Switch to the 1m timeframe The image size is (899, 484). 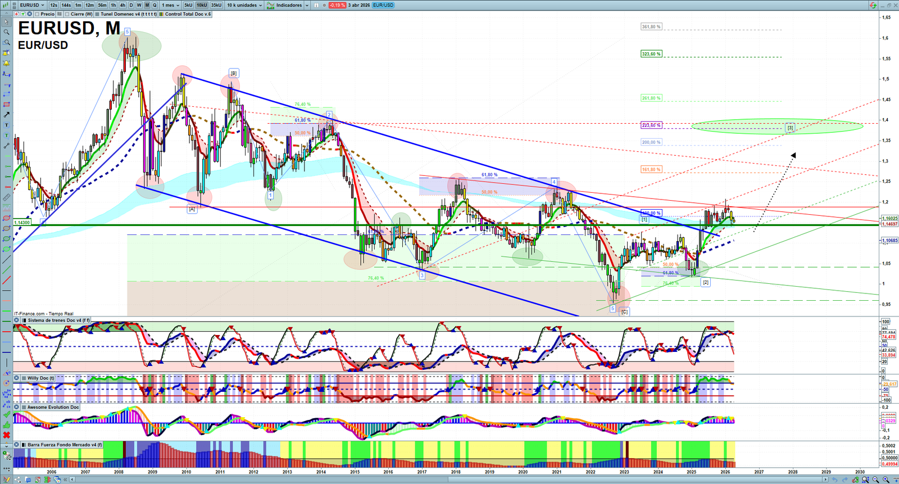click(78, 5)
